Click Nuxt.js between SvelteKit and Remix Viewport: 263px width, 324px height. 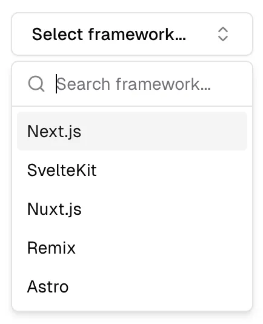click(x=132, y=209)
